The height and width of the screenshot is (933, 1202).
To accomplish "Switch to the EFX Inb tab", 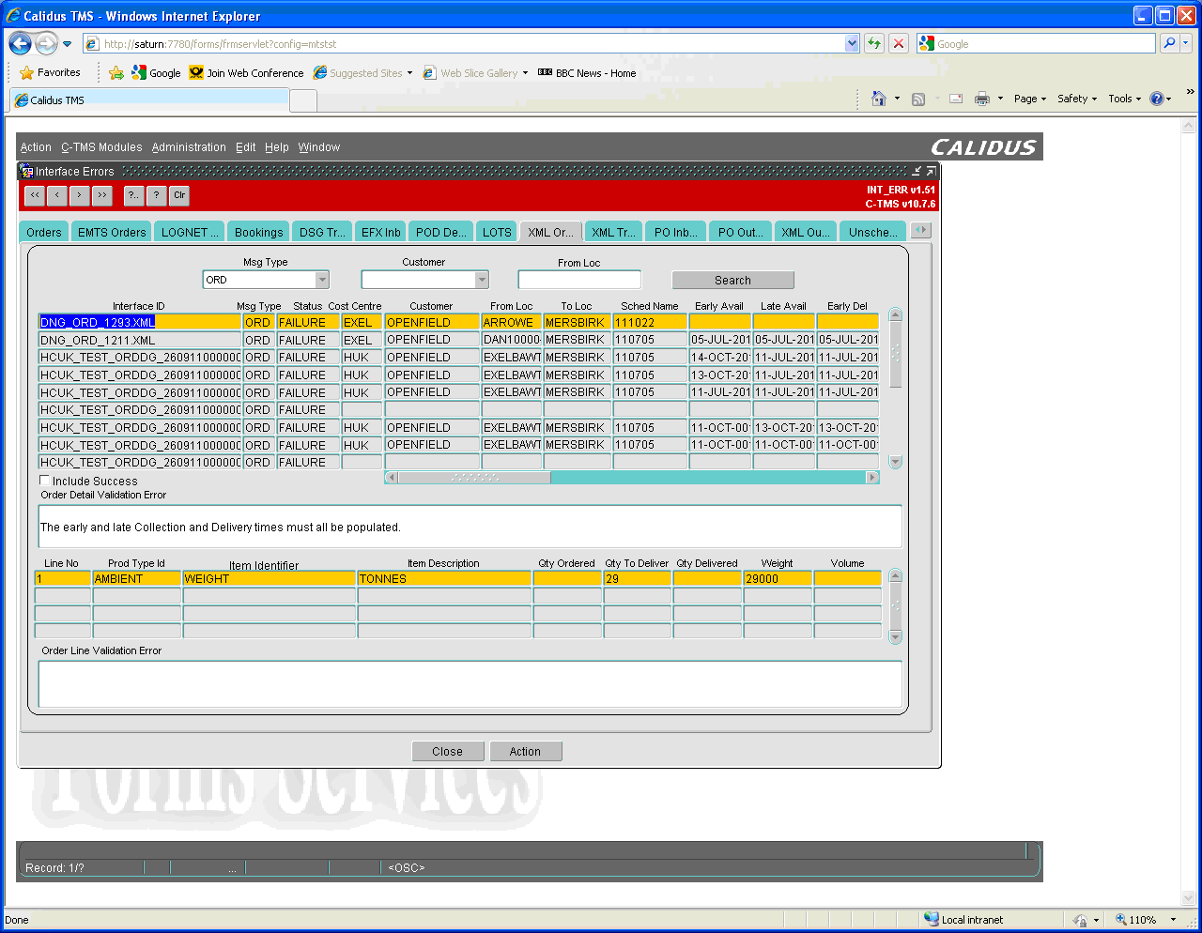I will point(380,232).
